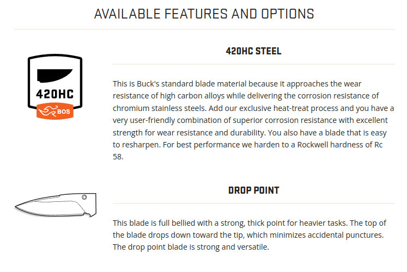Click the tip of drop point blade
The width and height of the screenshot is (407, 272).
[x=16, y=207]
